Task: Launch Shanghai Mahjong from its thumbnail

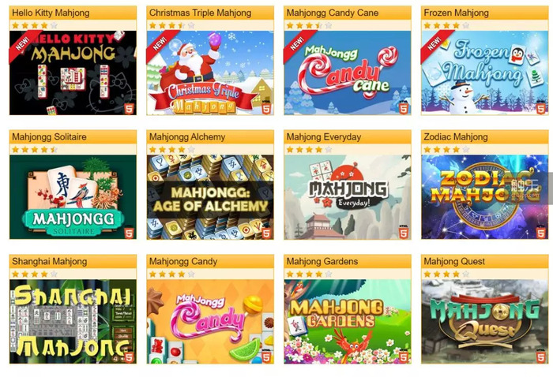Action: [x=73, y=321]
